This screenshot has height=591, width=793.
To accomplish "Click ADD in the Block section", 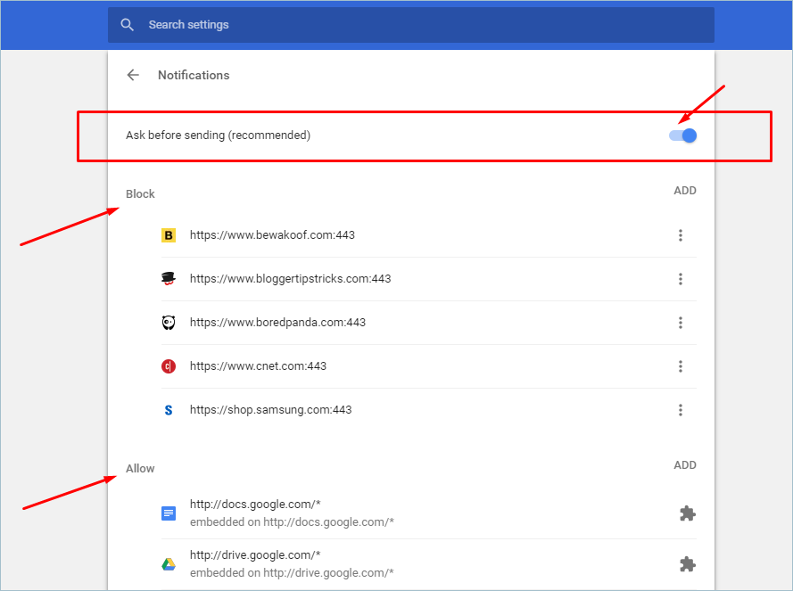I will (x=684, y=191).
